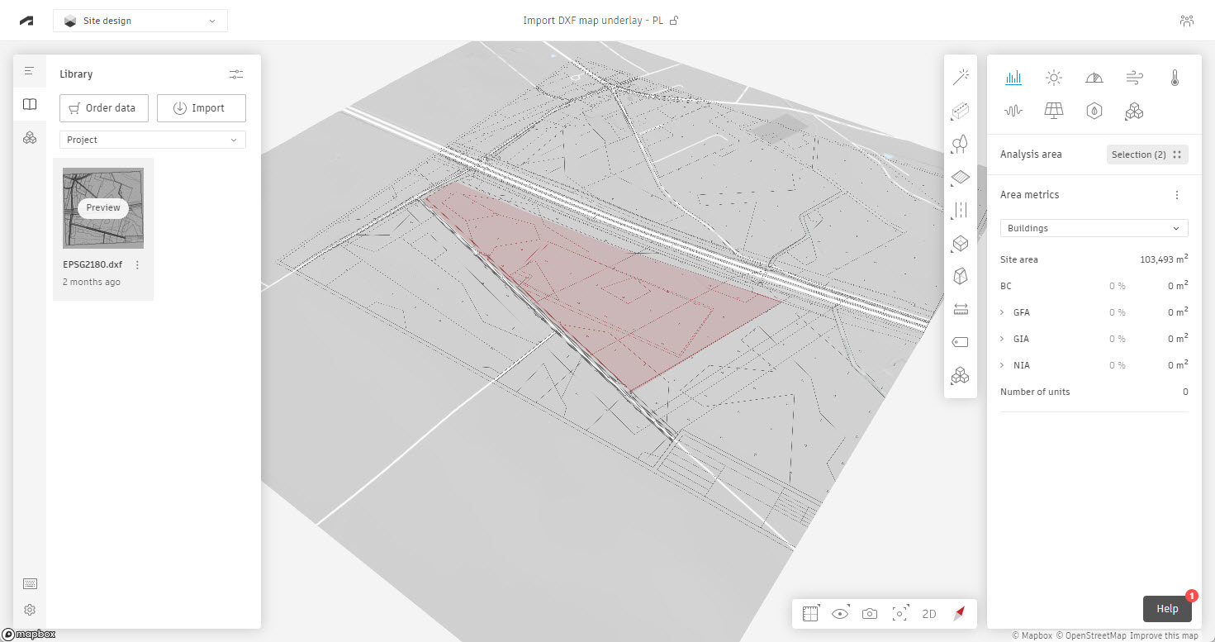Open the Microclimate thermometer analysis
This screenshot has width=1215, height=642.
pyautogui.click(x=1175, y=78)
